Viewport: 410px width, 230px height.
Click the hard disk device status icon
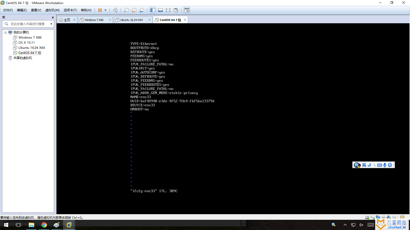[x=367, y=217]
